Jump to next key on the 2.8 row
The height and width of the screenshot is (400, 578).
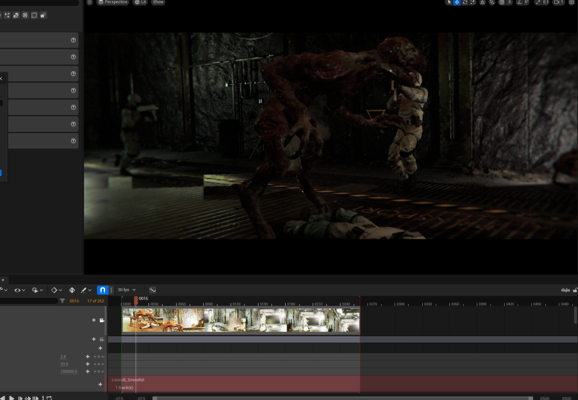[103, 357]
